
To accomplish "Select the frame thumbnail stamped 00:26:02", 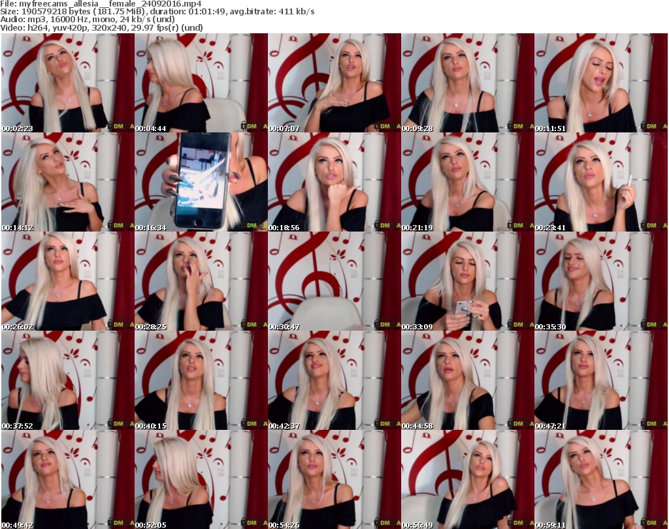I will coord(68,281).
